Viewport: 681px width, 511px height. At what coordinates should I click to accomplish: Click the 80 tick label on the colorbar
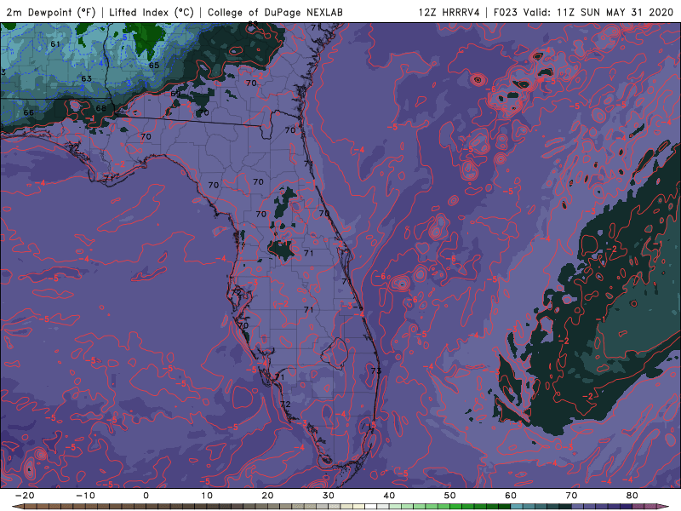(632, 496)
